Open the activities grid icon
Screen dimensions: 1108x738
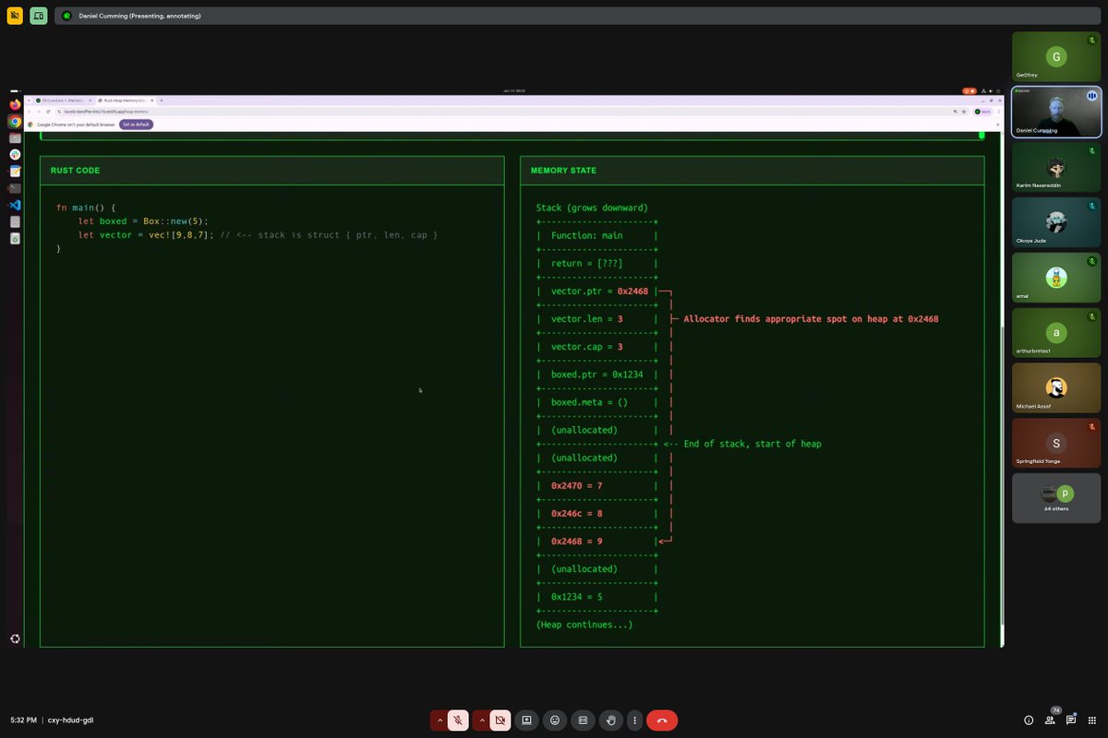tap(1091, 720)
